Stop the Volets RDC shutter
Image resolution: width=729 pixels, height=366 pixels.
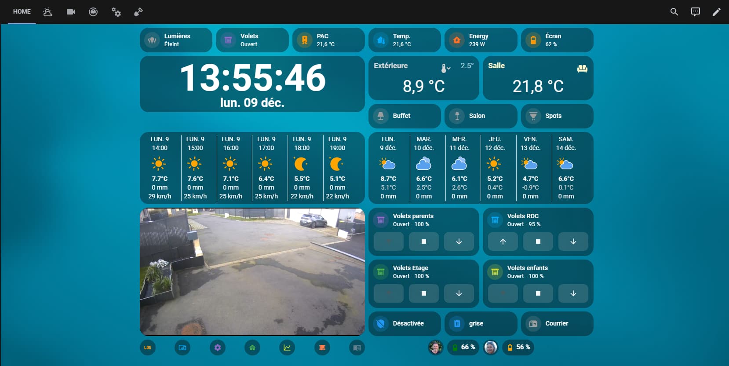pos(538,242)
